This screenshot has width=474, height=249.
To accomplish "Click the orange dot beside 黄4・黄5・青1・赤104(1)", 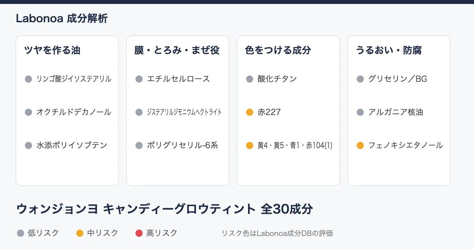I will tap(249, 145).
